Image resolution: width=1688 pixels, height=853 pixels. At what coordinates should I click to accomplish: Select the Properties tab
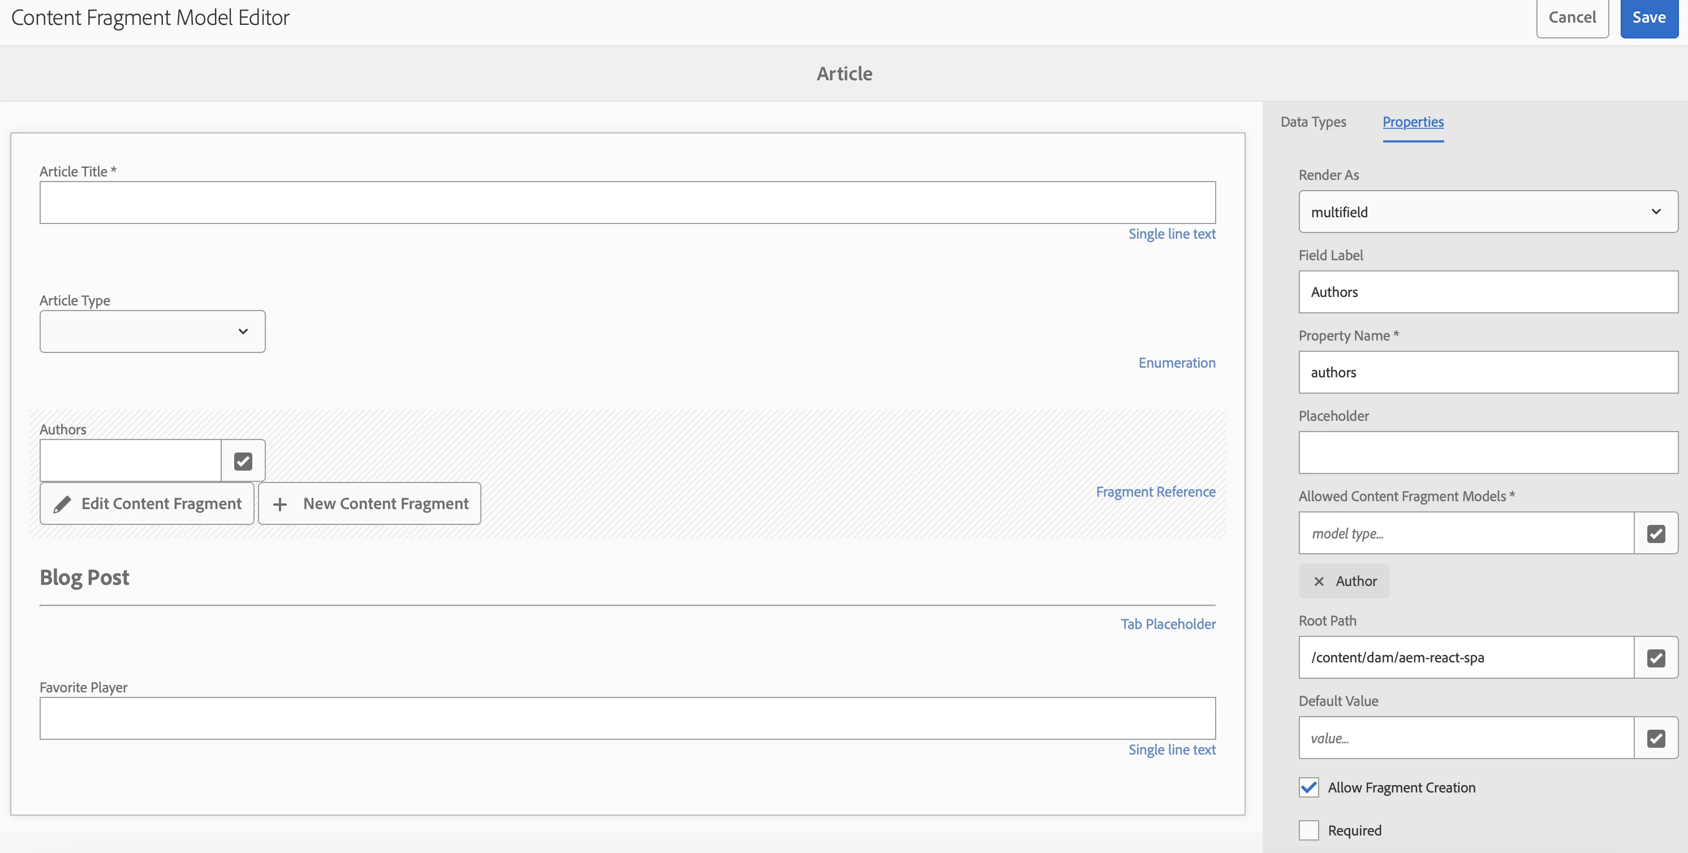[x=1413, y=122]
